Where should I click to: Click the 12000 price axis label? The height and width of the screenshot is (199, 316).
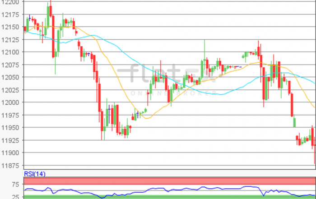pos(9,102)
